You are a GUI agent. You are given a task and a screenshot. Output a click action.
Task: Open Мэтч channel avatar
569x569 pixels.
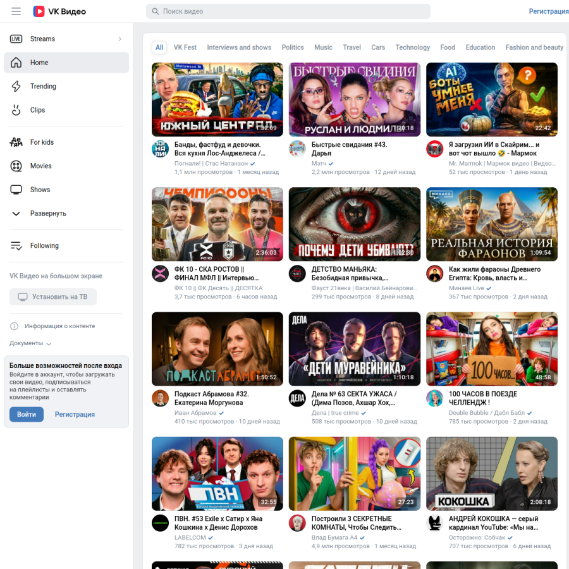click(297, 149)
